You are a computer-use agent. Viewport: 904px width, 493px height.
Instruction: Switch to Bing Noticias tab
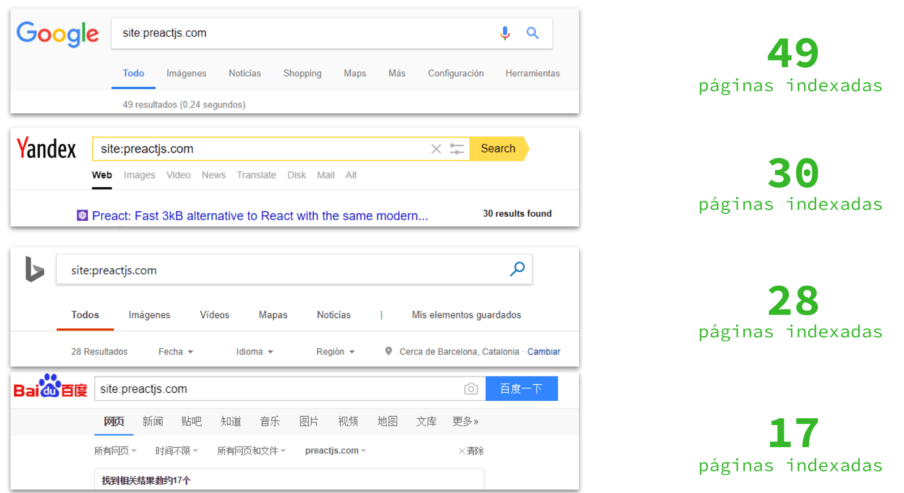(334, 315)
